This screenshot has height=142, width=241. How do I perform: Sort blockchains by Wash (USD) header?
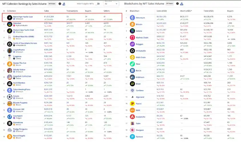[x=186, y=11]
